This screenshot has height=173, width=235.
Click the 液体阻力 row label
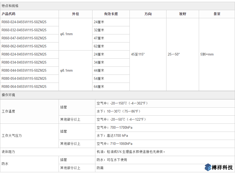[x=9, y=152]
